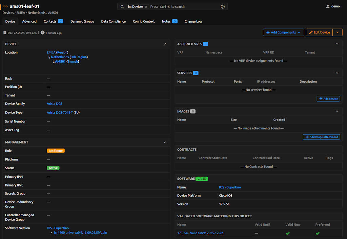Open the demo user account menu
The image size is (347, 239).
click(x=333, y=6)
